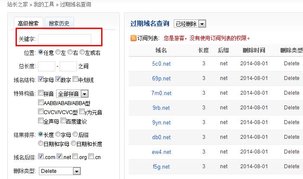Sort results by 后缀 radio button
The height and width of the screenshot is (179, 303).
[x=75, y=134]
